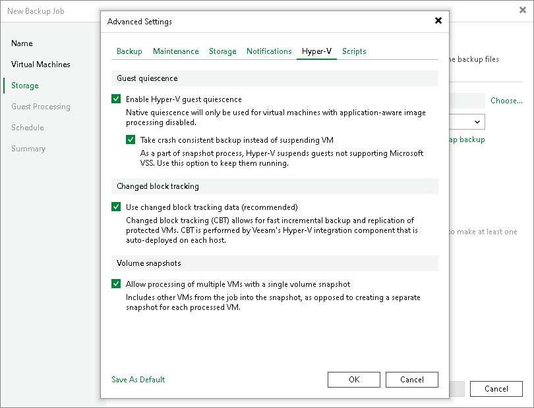Select the Storage tab in Advanced Settings
534x408 pixels.
click(x=222, y=51)
